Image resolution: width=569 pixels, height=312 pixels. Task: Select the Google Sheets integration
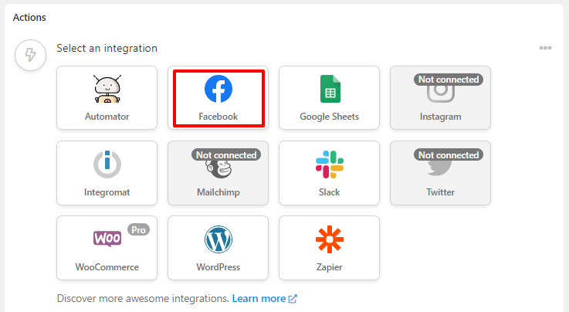click(x=329, y=97)
